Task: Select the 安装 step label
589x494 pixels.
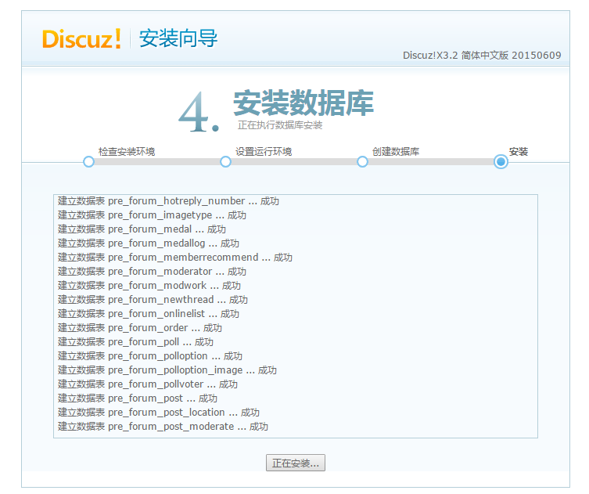Action: pos(519,151)
